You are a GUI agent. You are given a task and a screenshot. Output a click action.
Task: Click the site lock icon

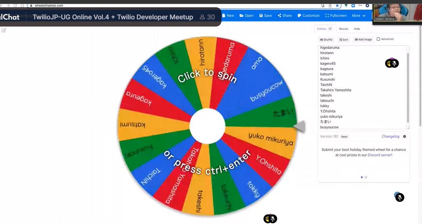(x=31, y=5)
